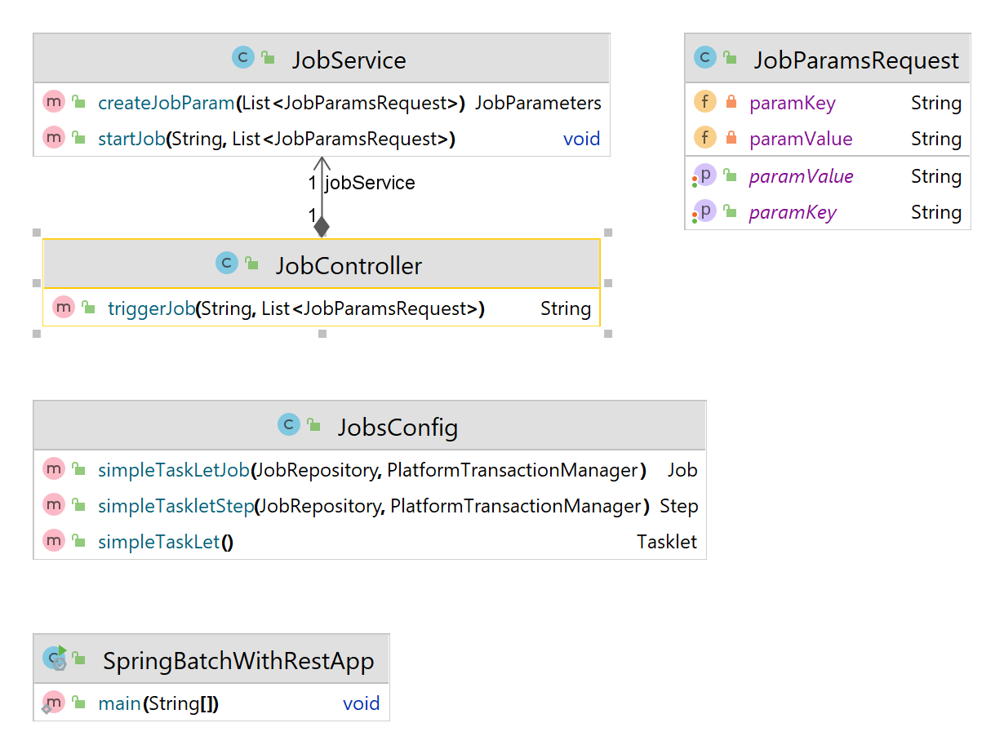Click the composition diamond on JobController
This screenshot has height=754, width=1004.
point(322,226)
